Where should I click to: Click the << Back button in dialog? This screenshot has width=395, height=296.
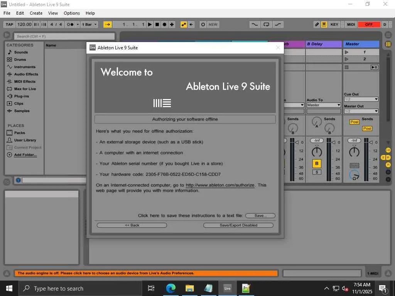[132, 225]
